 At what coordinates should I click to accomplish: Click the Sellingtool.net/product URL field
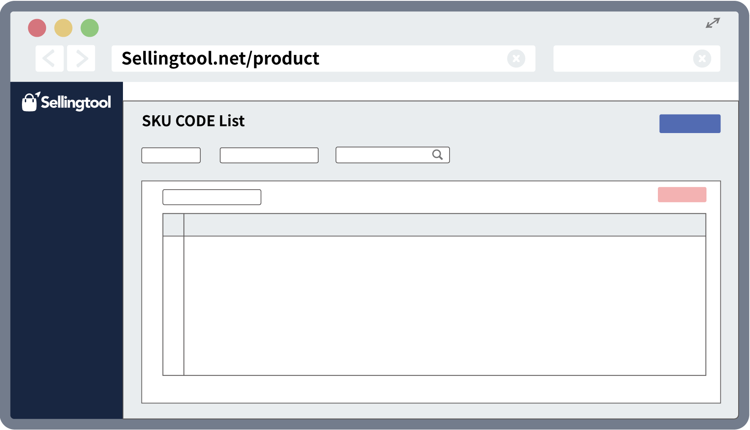pyautogui.click(x=323, y=59)
